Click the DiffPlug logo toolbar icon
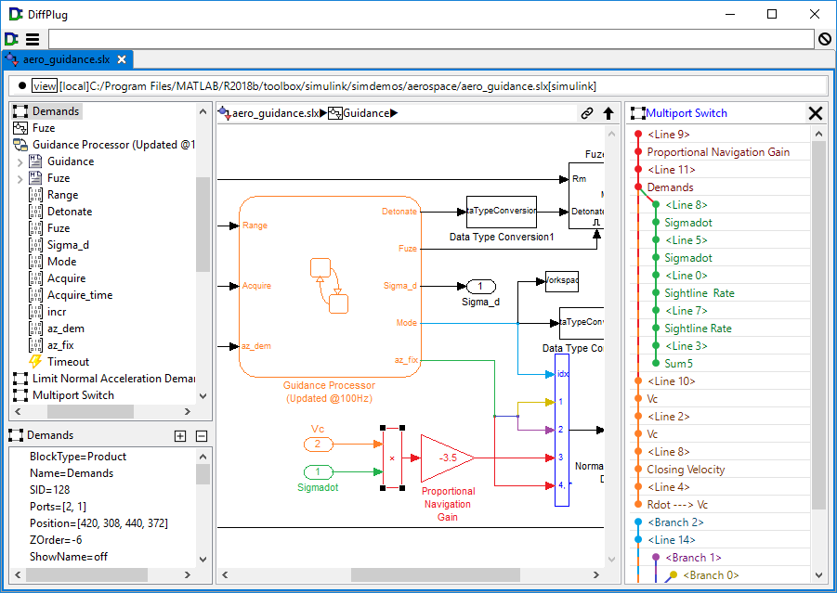Viewport: 837px width, 593px height. click(x=11, y=39)
